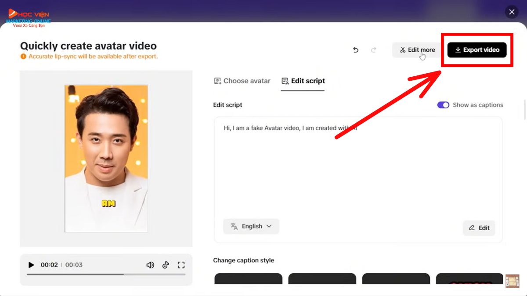Close the avatar video dialog
This screenshot has height=296, width=527.
tap(512, 12)
